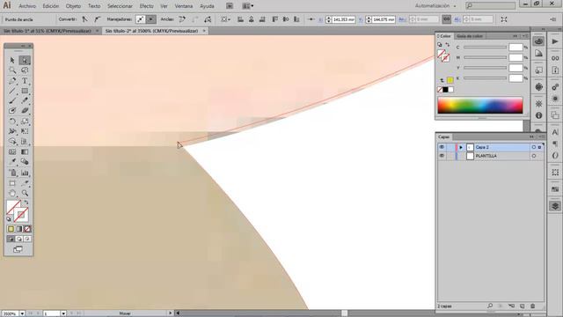Switch to Guía de color tab
The width and height of the screenshot is (563, 317).
point(469,36)
